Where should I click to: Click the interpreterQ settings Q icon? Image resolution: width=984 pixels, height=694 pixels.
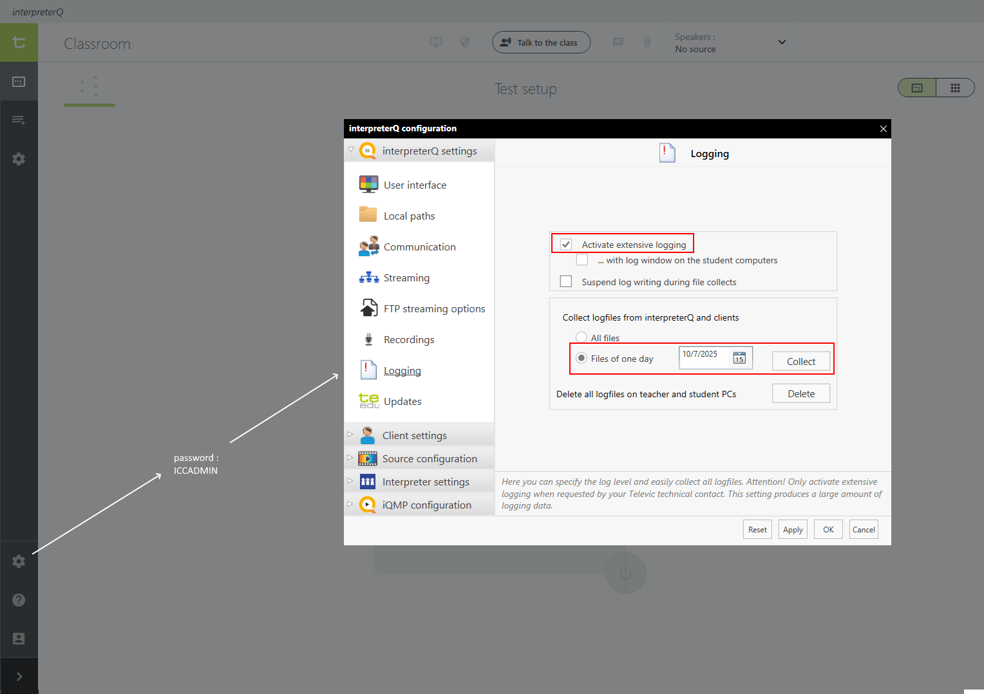click(368, 151)
